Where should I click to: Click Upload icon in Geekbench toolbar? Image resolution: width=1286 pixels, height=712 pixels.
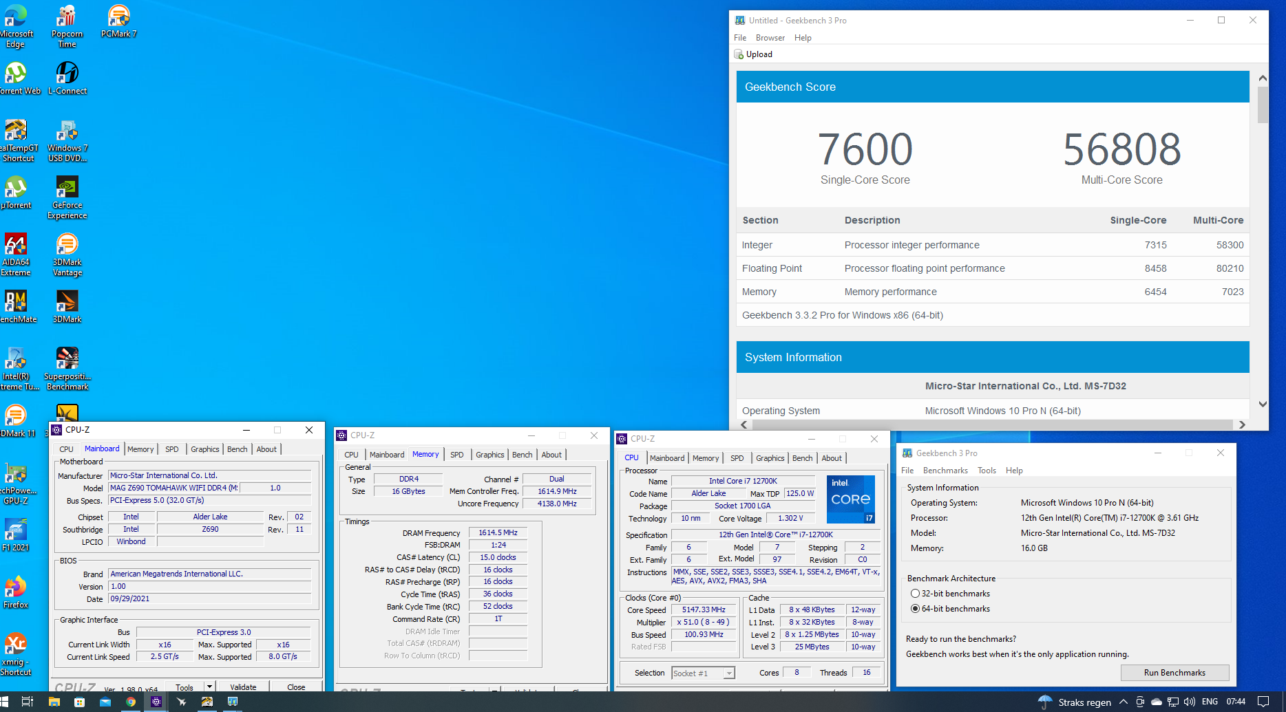pyautogui.click(x=739, y=54)
